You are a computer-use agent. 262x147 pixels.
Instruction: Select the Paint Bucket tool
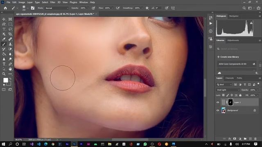[4, 54]
